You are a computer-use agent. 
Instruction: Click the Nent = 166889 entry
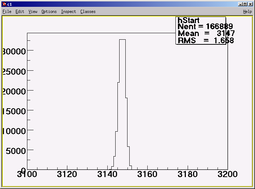coord(205,26)
